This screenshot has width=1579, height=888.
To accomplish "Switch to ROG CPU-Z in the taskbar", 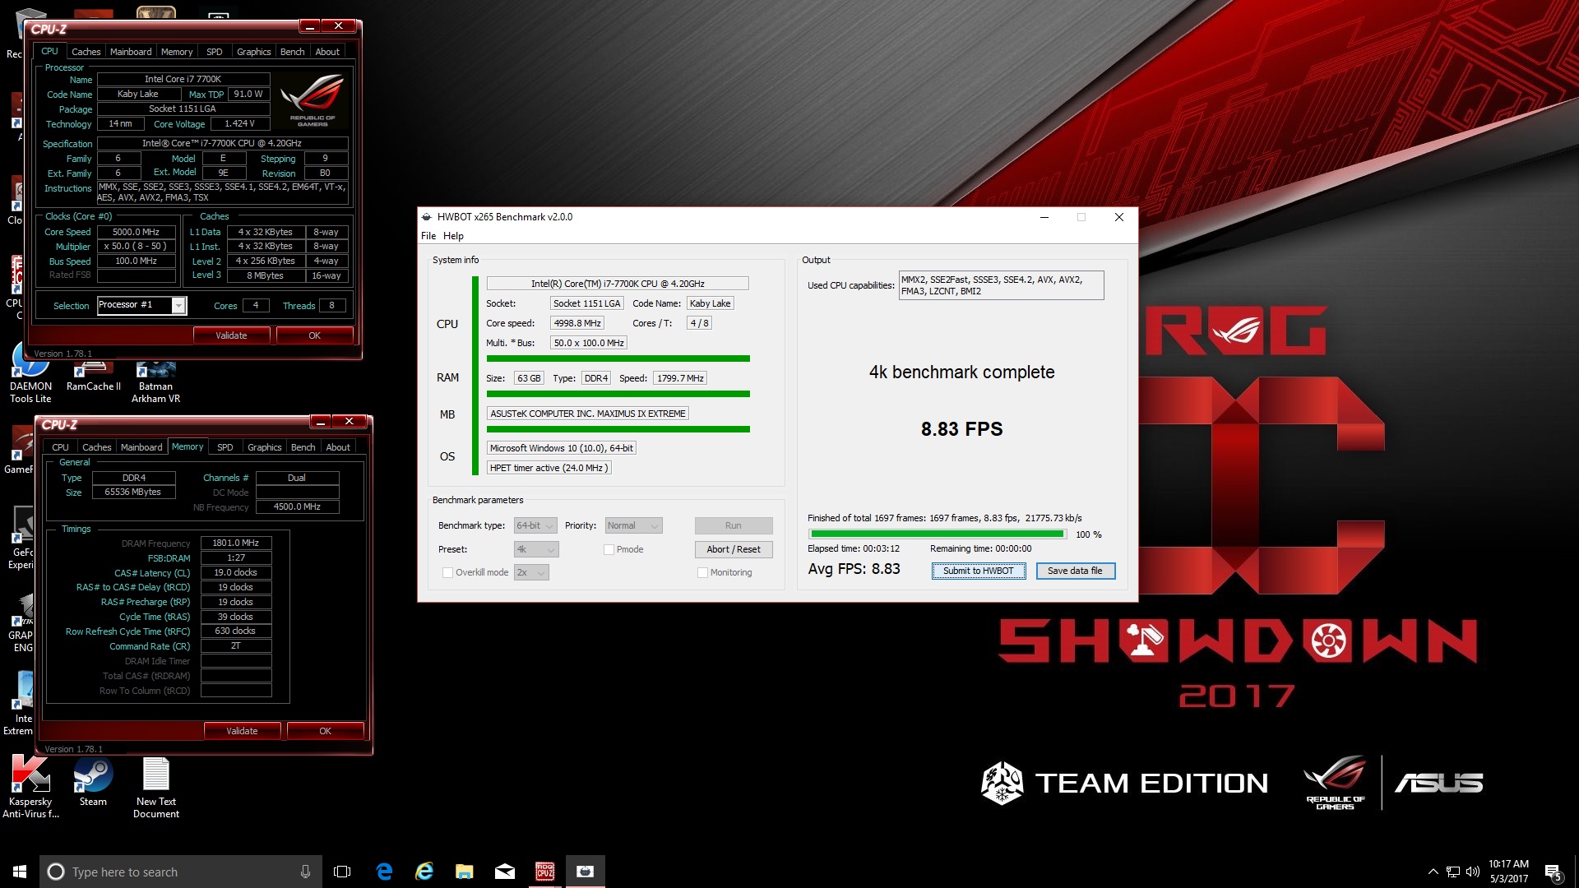I will 545,872.
